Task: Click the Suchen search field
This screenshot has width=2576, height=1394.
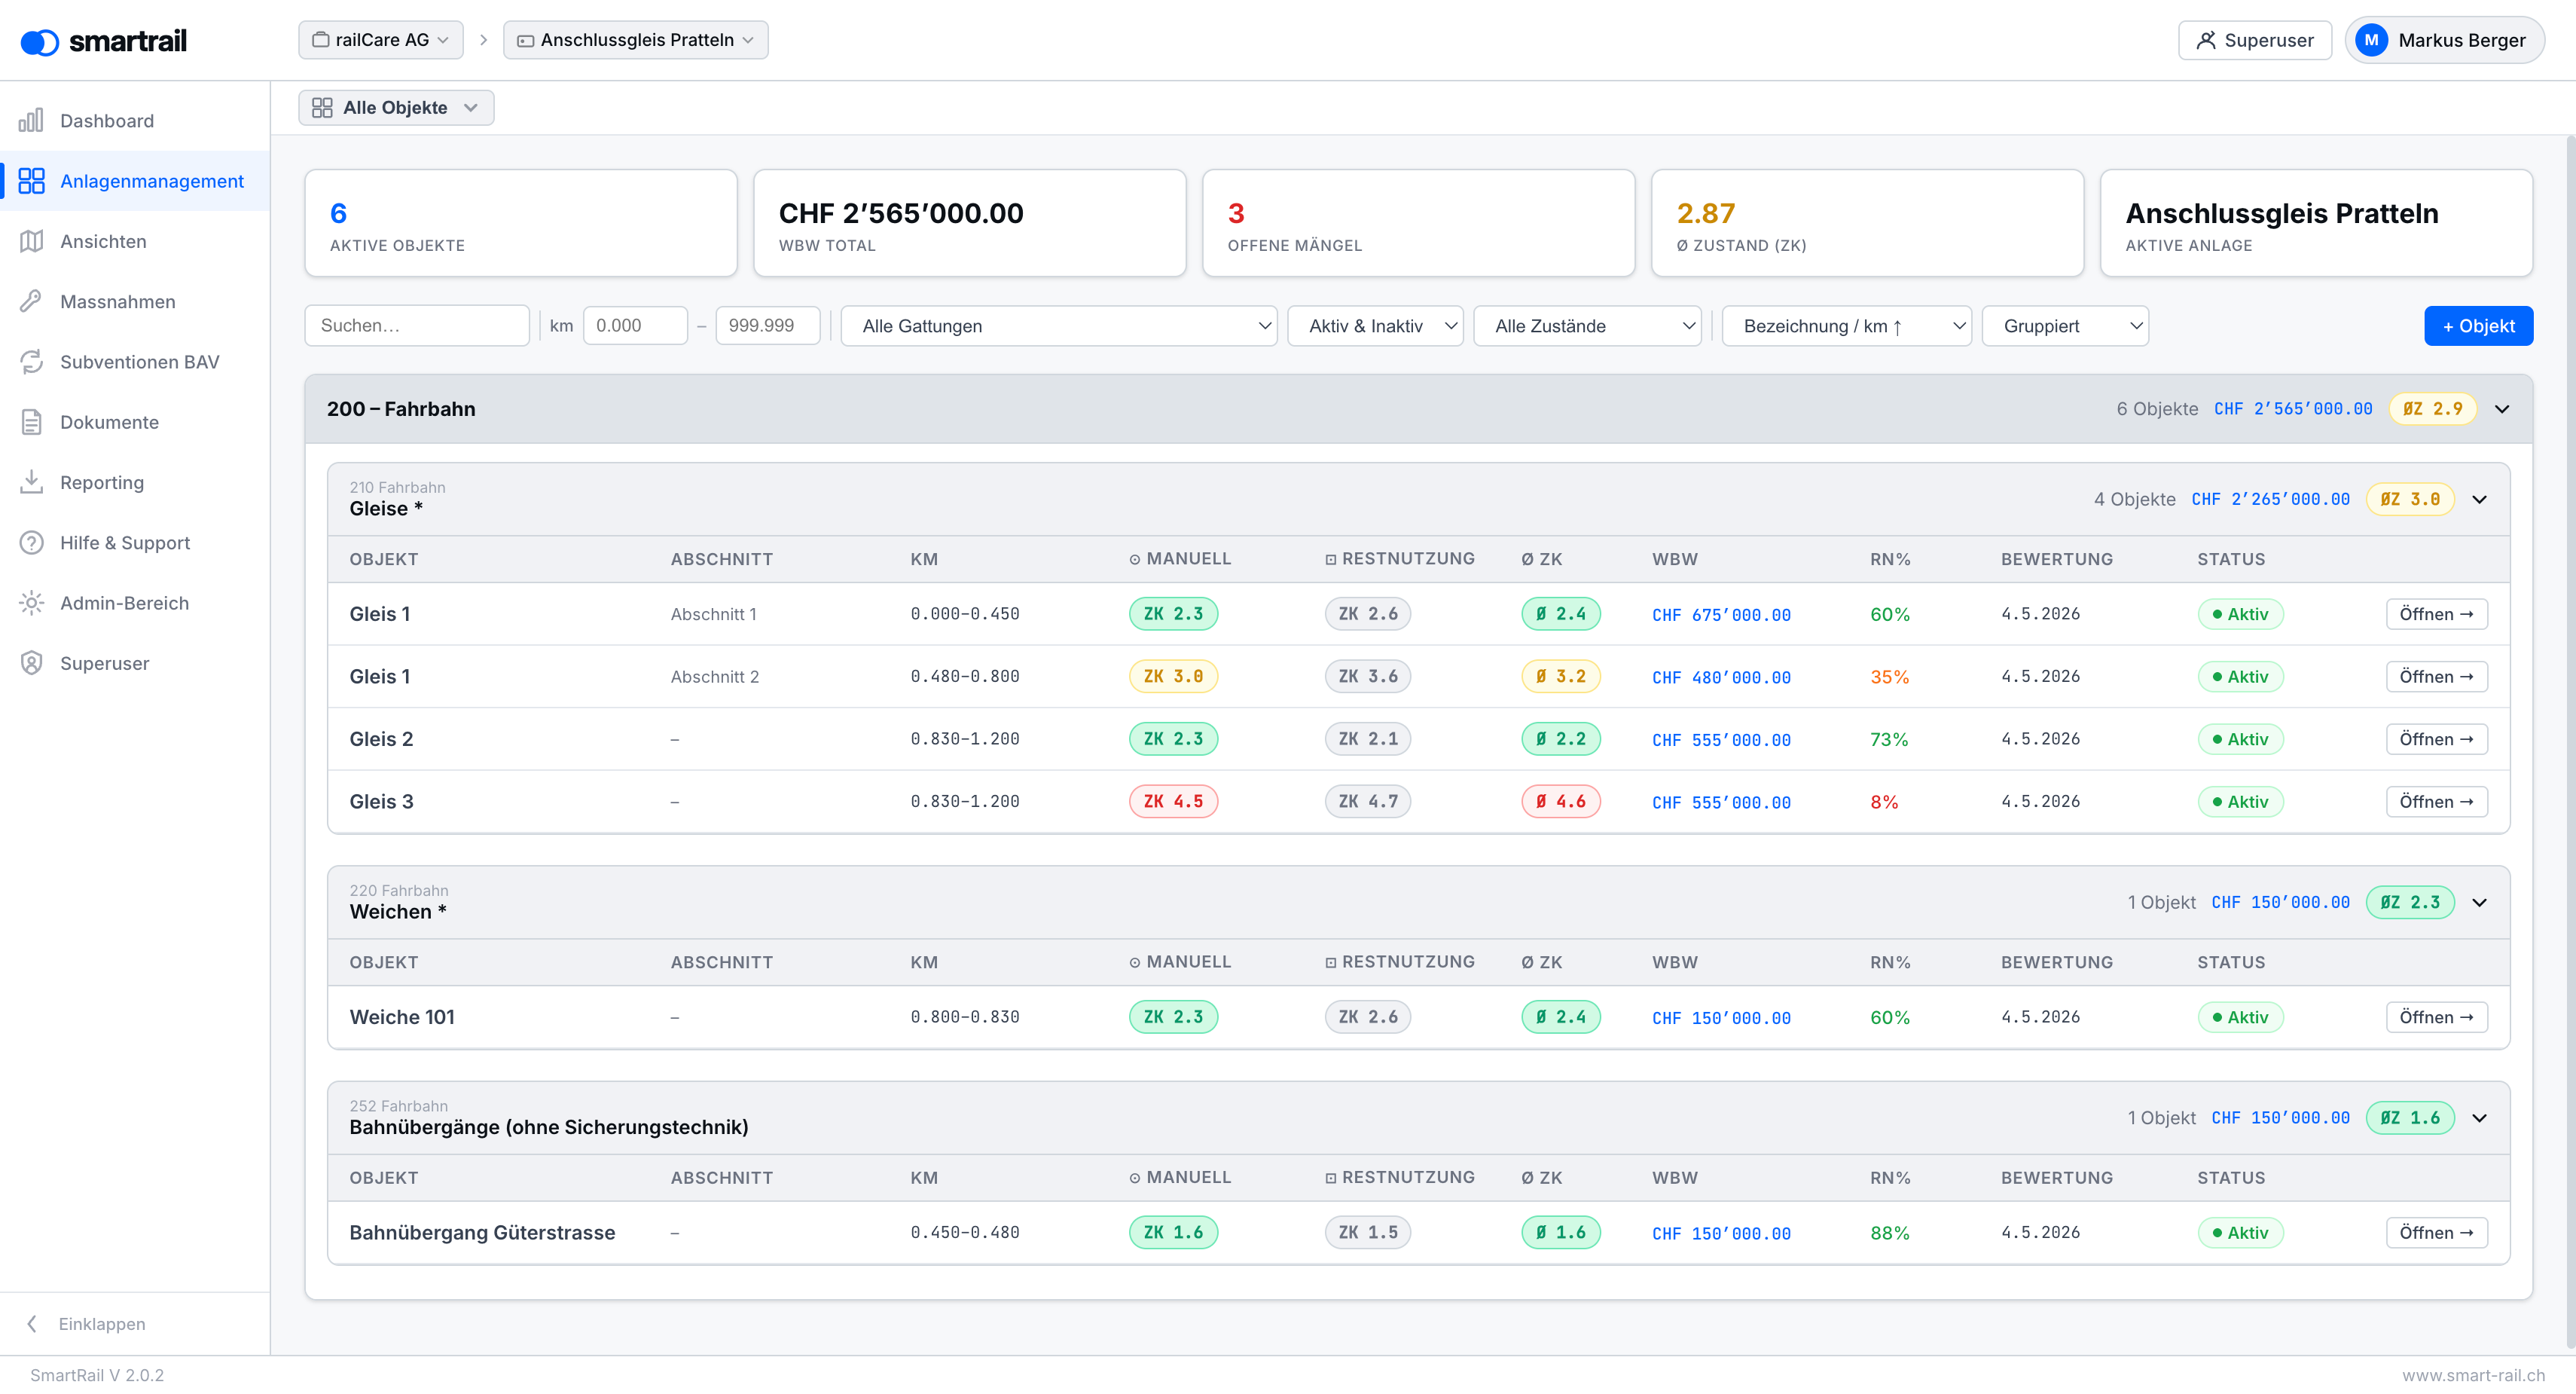Action: point(417,326)
